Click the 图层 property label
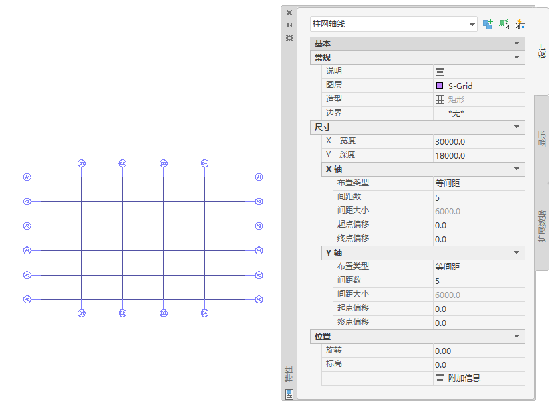The width and height of the screenshot is (558, 405). 334,85
